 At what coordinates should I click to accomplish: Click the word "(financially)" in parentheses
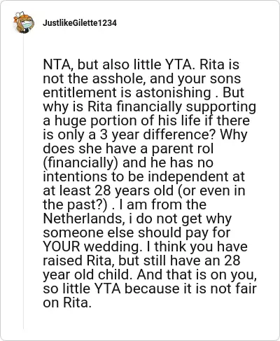80,162
